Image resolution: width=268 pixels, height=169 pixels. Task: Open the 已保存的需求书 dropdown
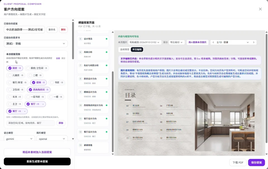coord(36,44)
